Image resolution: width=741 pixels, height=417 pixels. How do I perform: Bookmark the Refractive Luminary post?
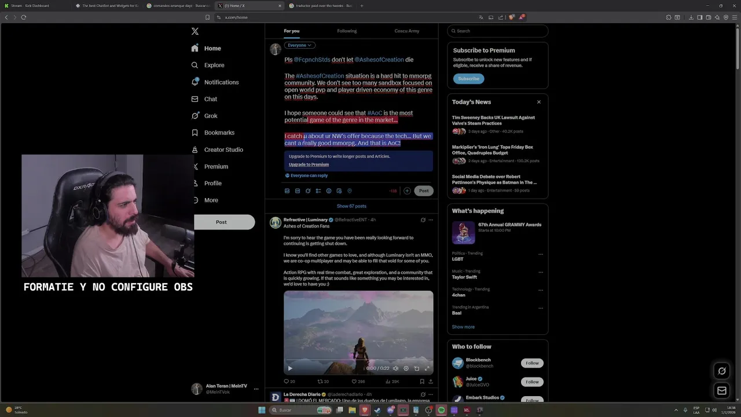pyautogui.click(x=422, y=382)
